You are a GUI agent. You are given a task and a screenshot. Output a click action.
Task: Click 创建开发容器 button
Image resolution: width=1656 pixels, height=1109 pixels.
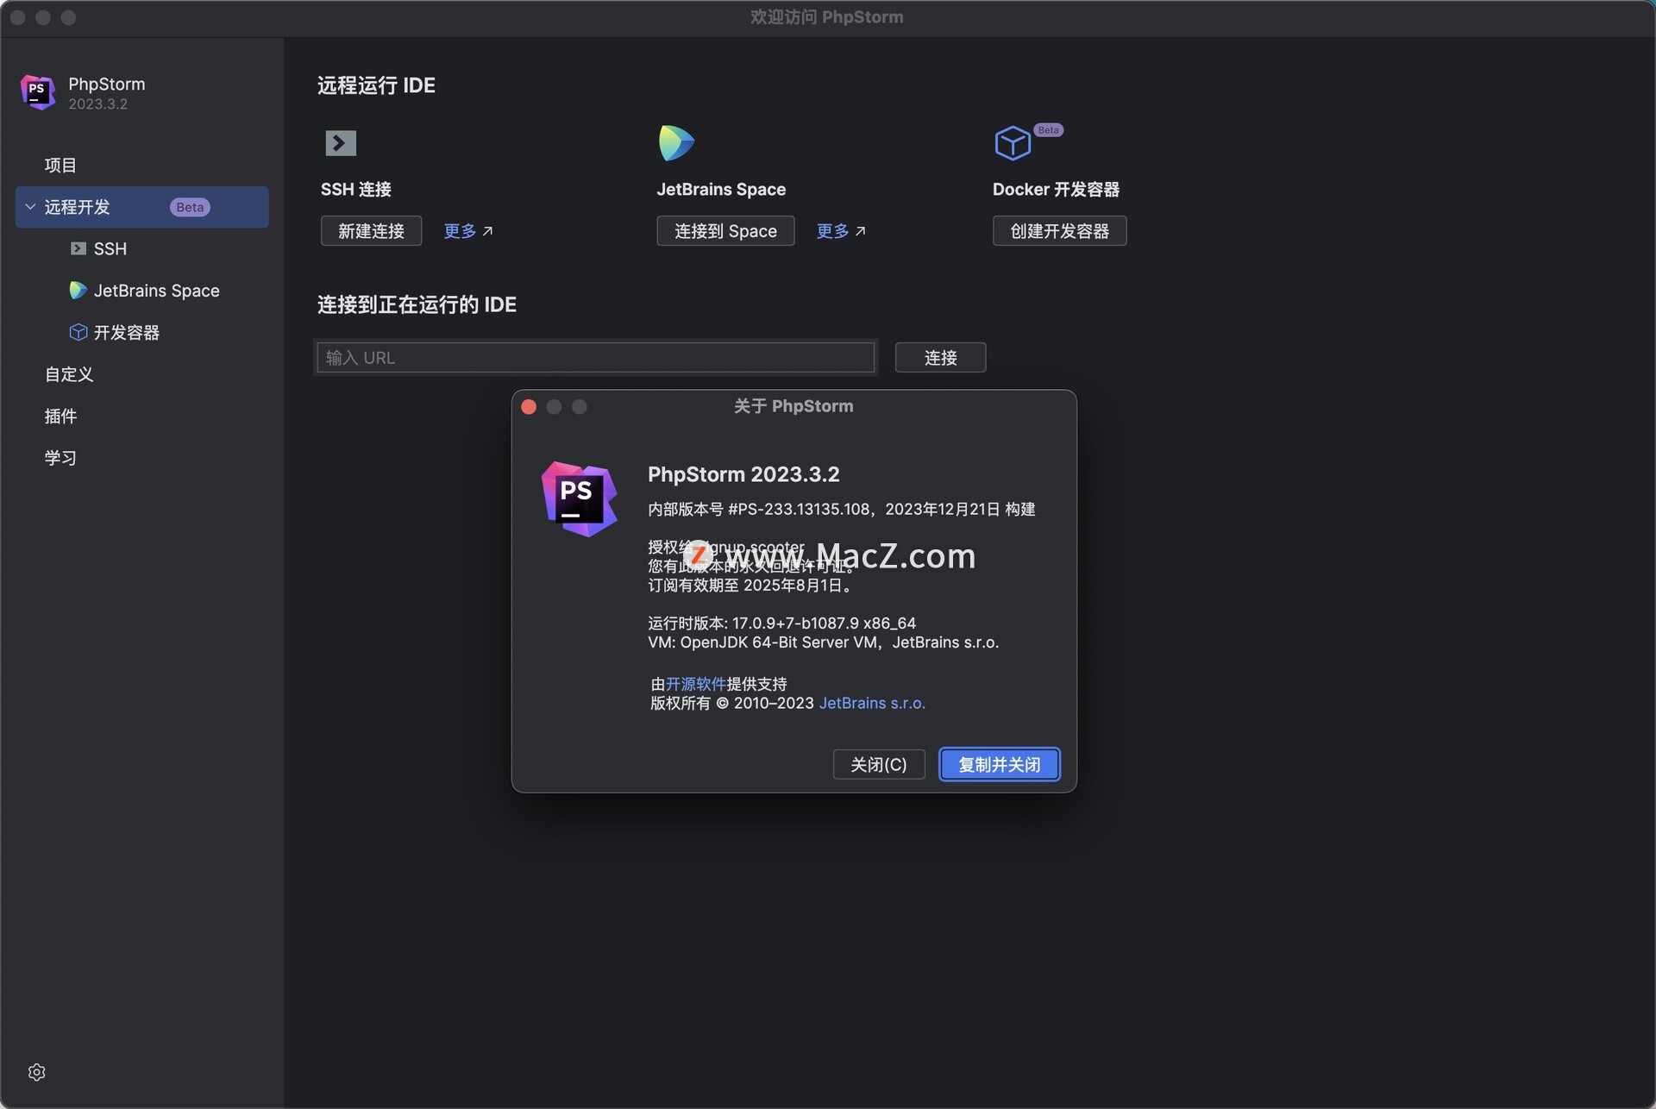click(1059, 231)
